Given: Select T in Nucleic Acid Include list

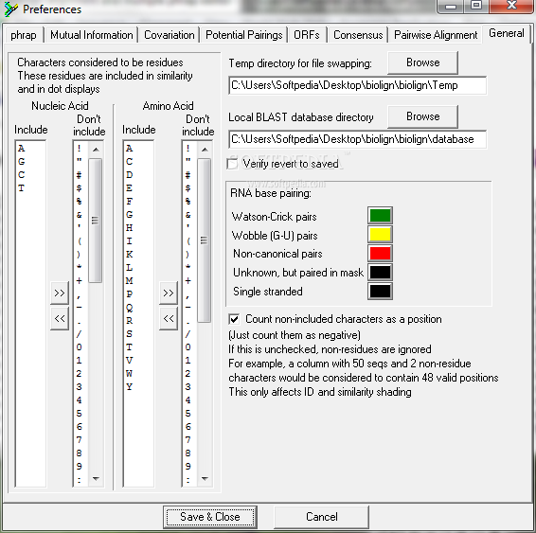Looking at the screenshot, I should (22, 187).
